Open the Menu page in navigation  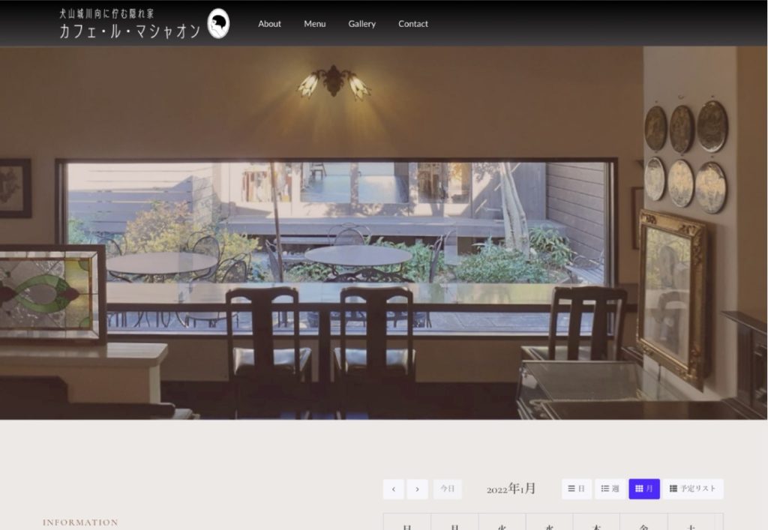pyautogui.click(x=315, y=24)
